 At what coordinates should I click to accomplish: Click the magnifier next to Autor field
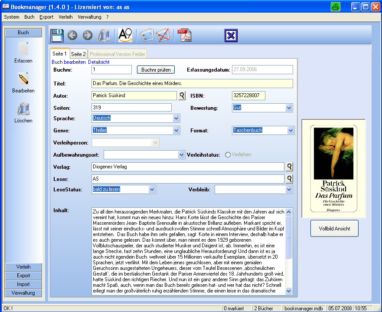tap(182, 95)
